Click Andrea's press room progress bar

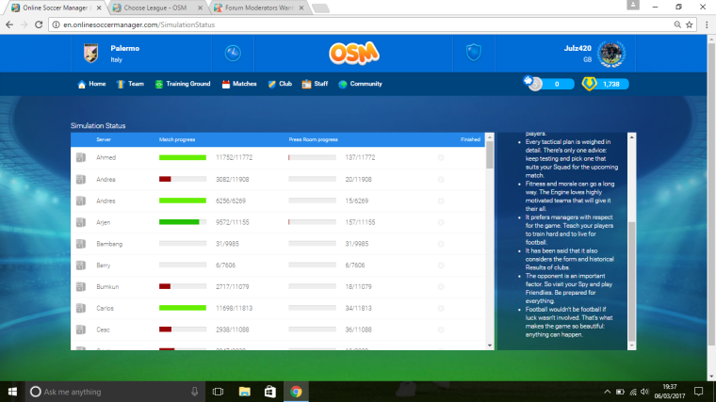coord(313,179)
